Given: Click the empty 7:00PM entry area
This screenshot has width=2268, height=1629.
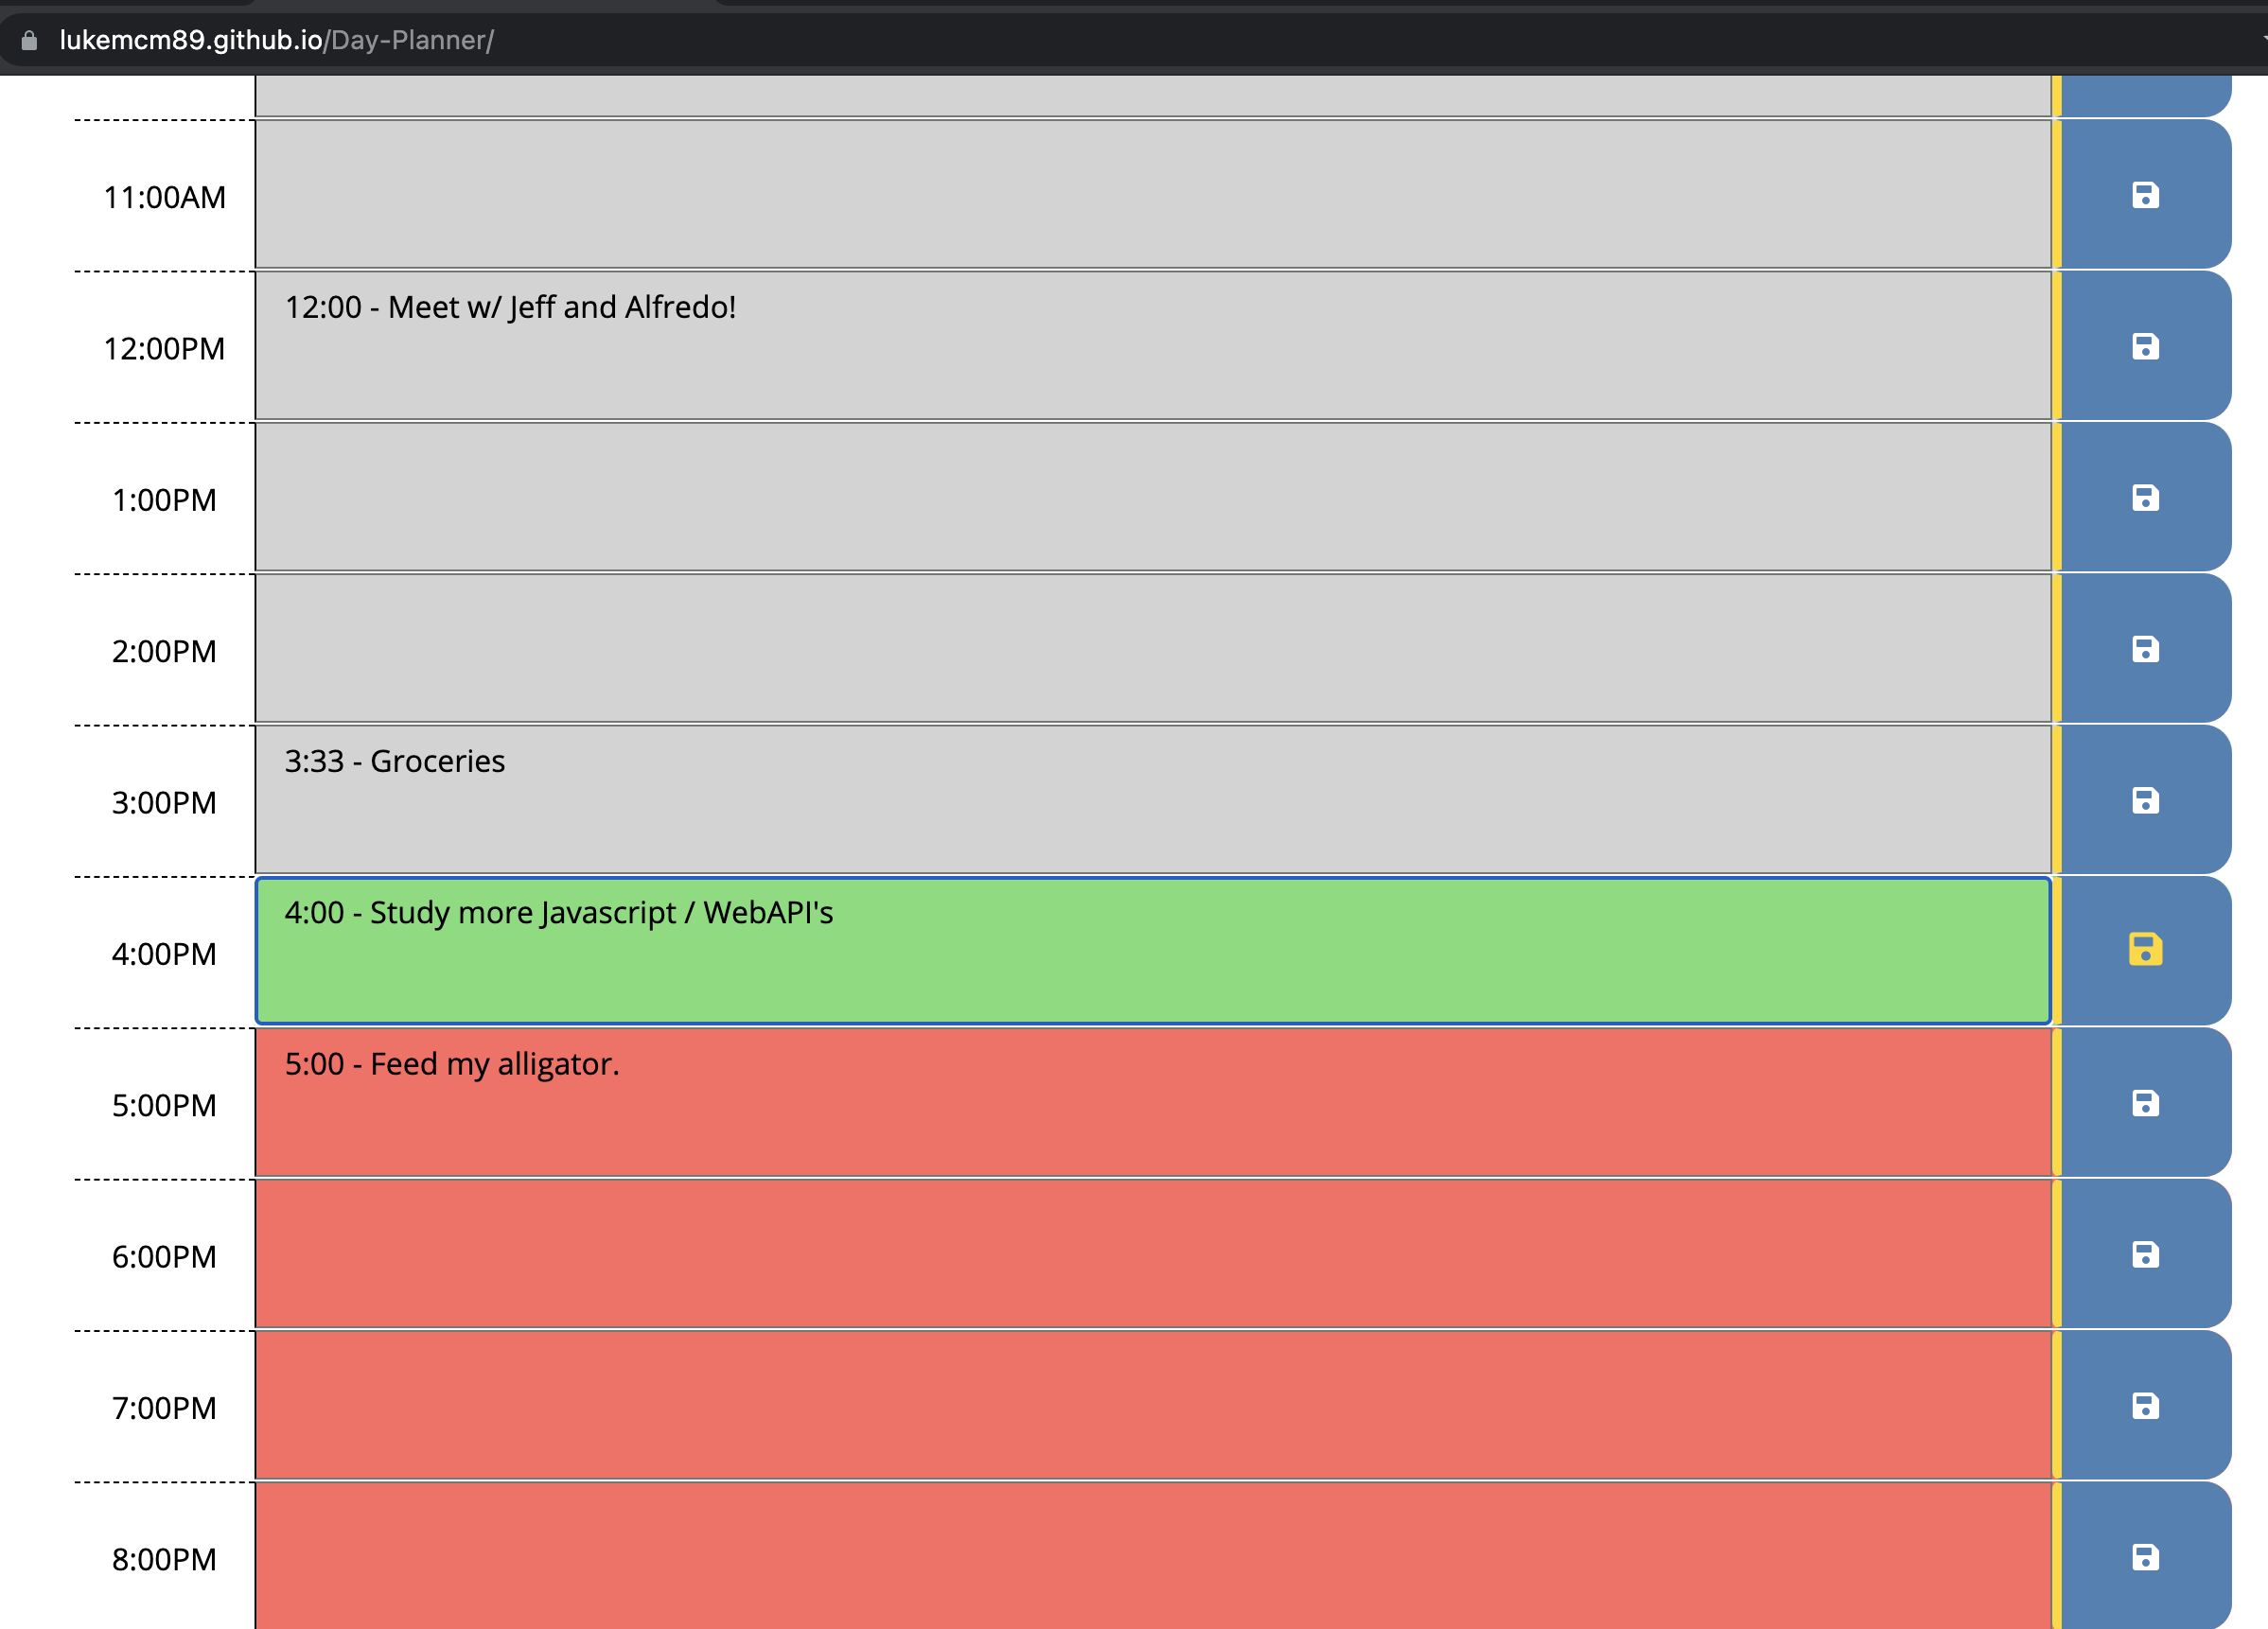Looking at the screenshot, I should tap(1150, 1407).
